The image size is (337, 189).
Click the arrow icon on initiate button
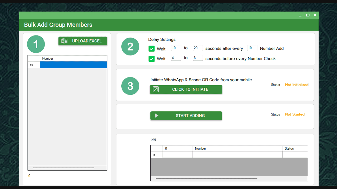[x=156, y=89]
